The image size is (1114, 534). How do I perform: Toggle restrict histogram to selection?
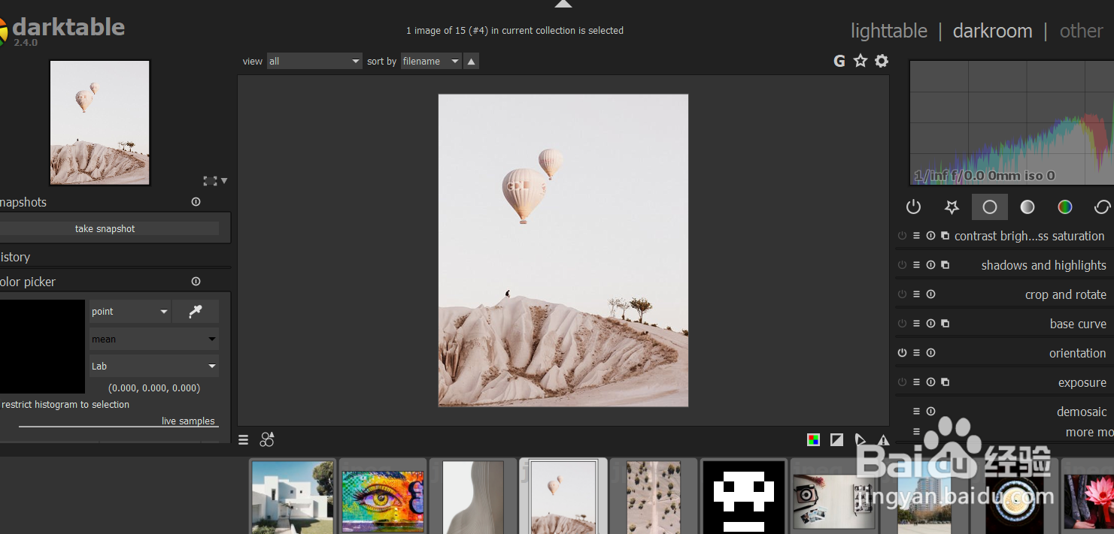click(65, 405)
